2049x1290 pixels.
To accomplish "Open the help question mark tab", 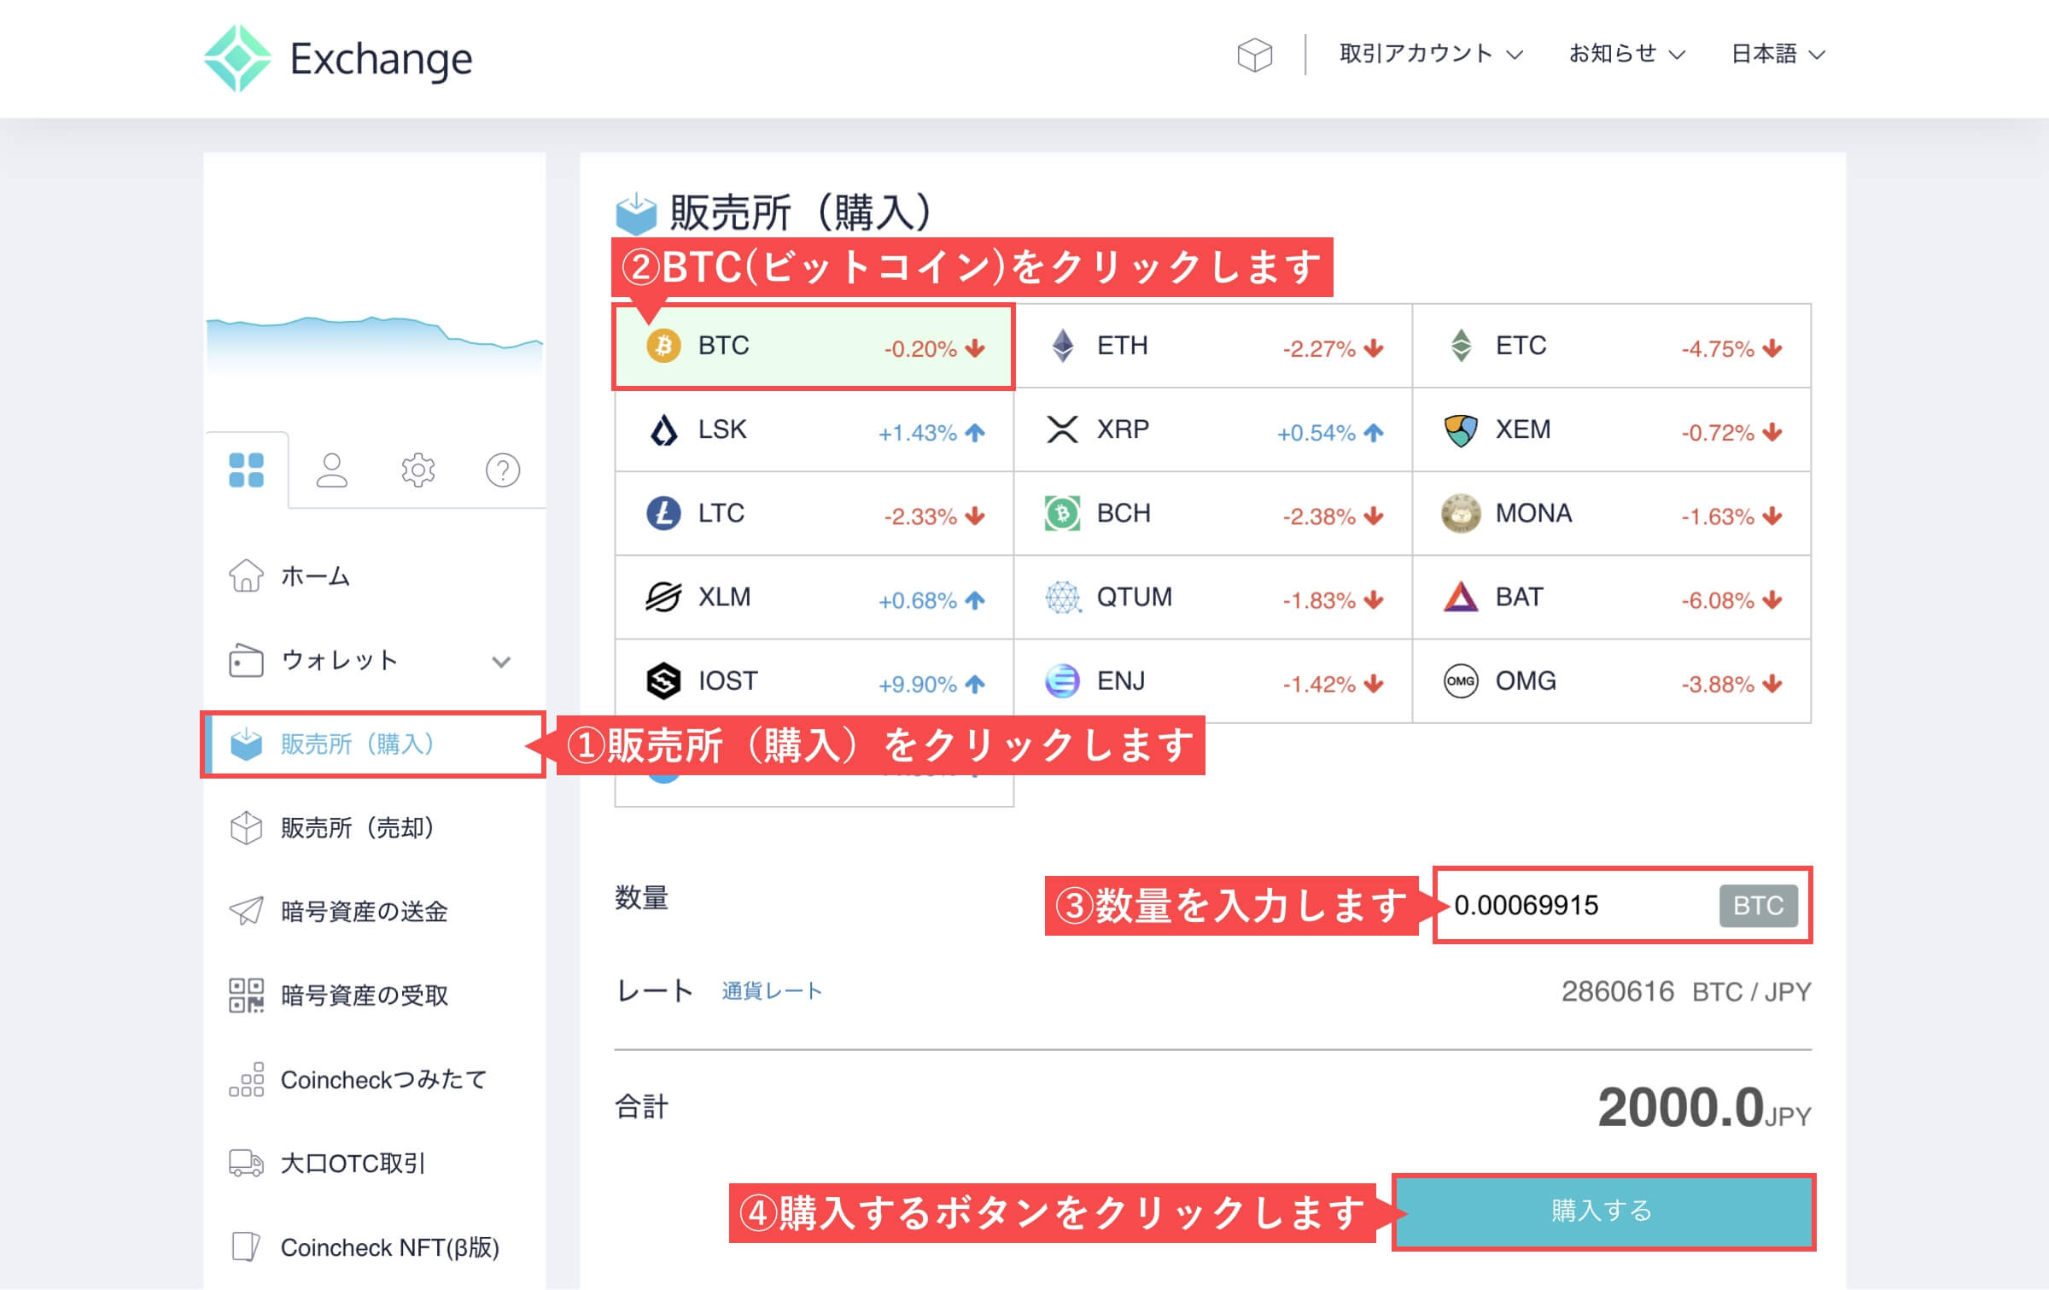I will click(x=503, y=470).
